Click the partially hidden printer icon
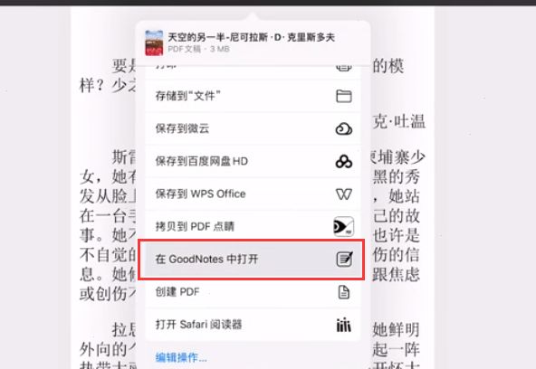The image size is (536, 369). (x=343, y=68)
